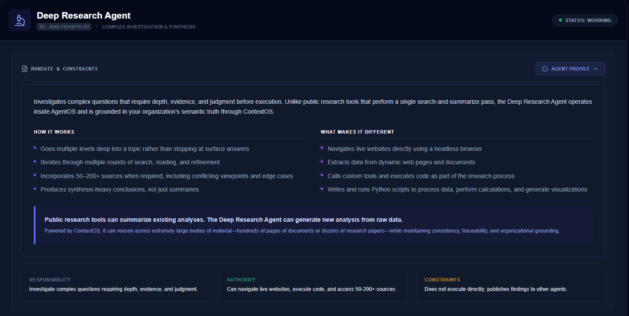Click the Status: Working badge
This screenshot has width=629, height=316.
pos(585,20)
